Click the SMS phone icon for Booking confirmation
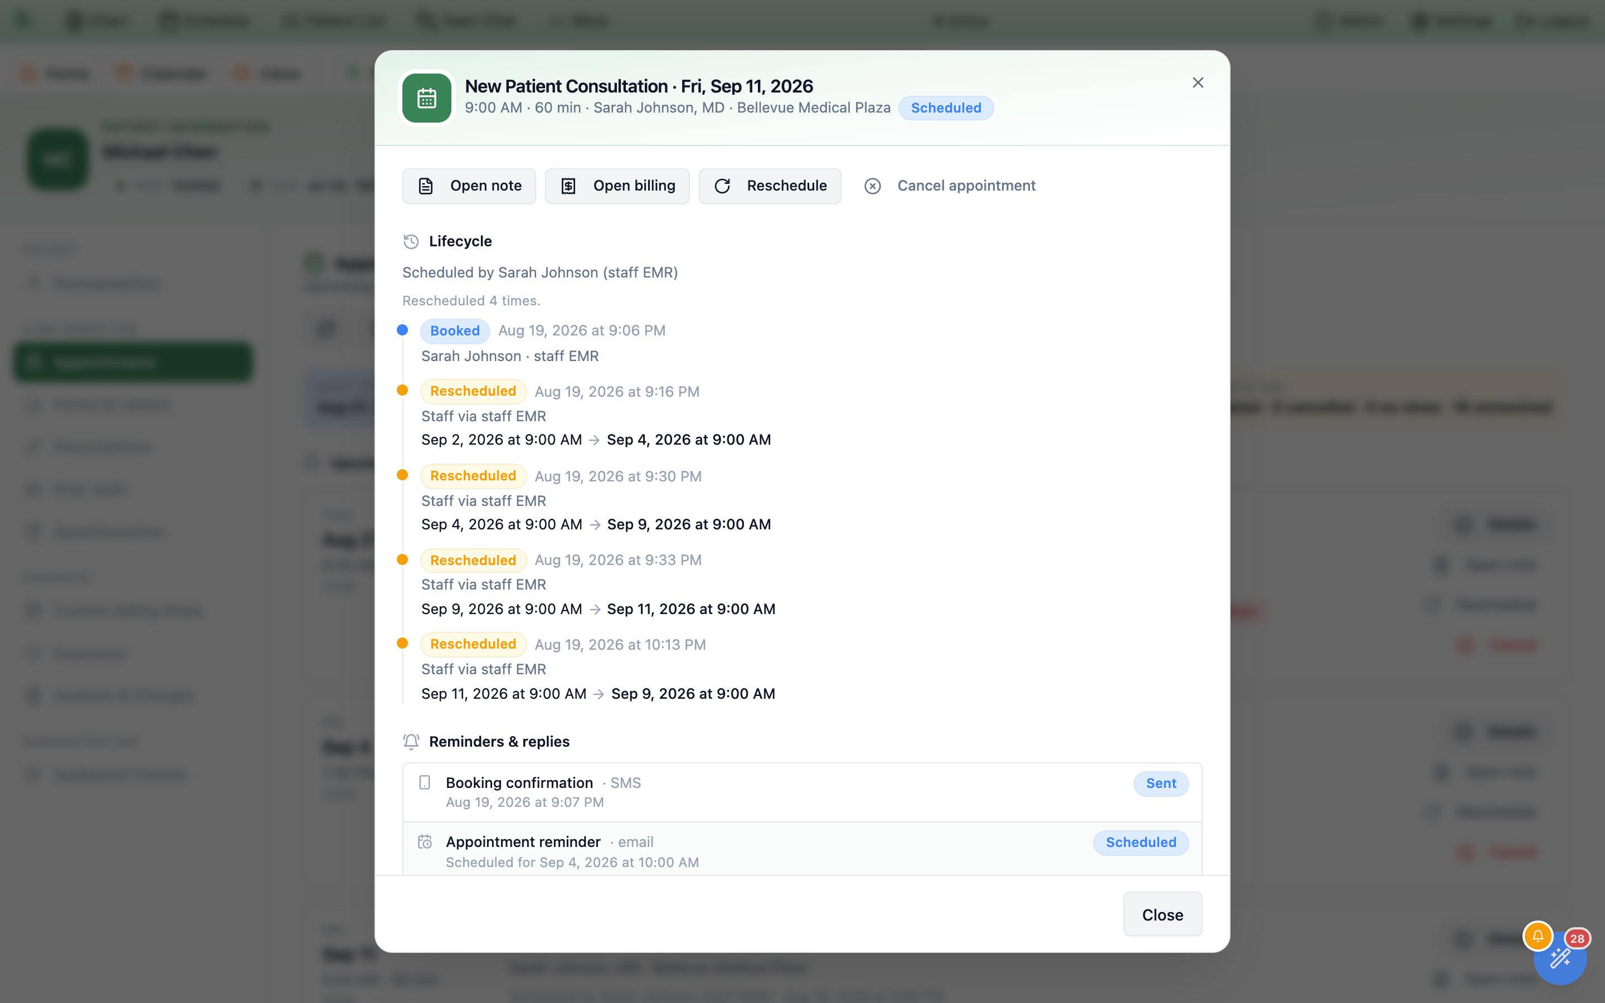1605x1003 pixels. 425,783
